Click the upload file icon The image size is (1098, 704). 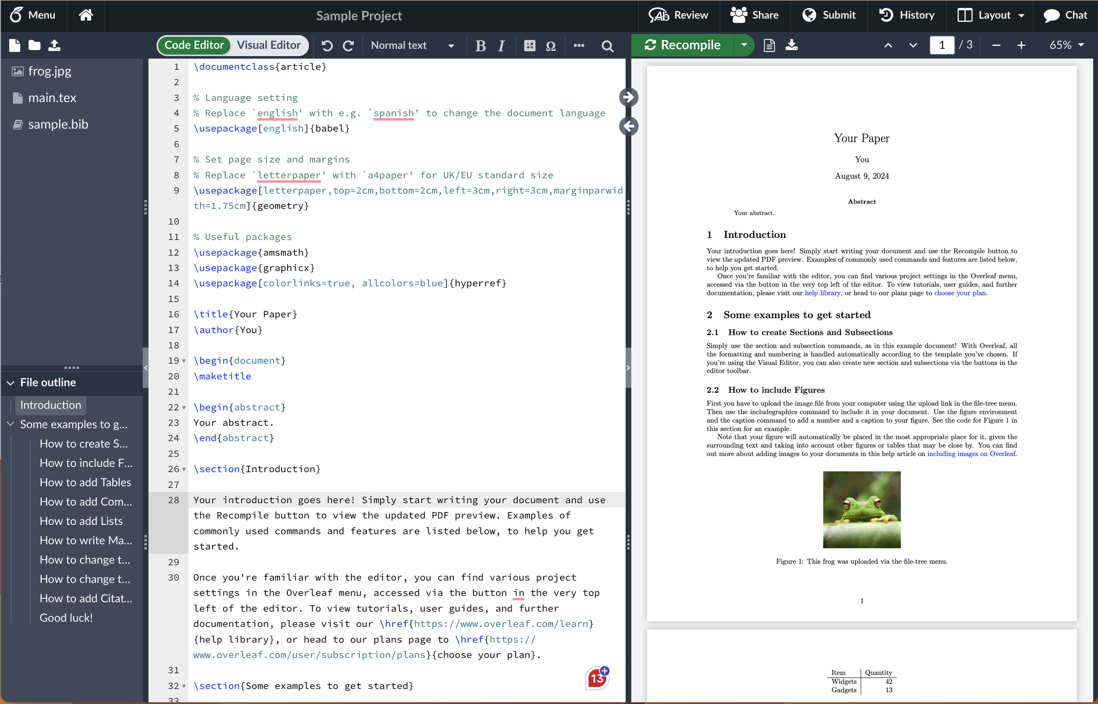pos(54,45)
